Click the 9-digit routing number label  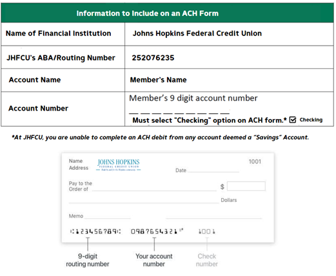tap(88, 260)
